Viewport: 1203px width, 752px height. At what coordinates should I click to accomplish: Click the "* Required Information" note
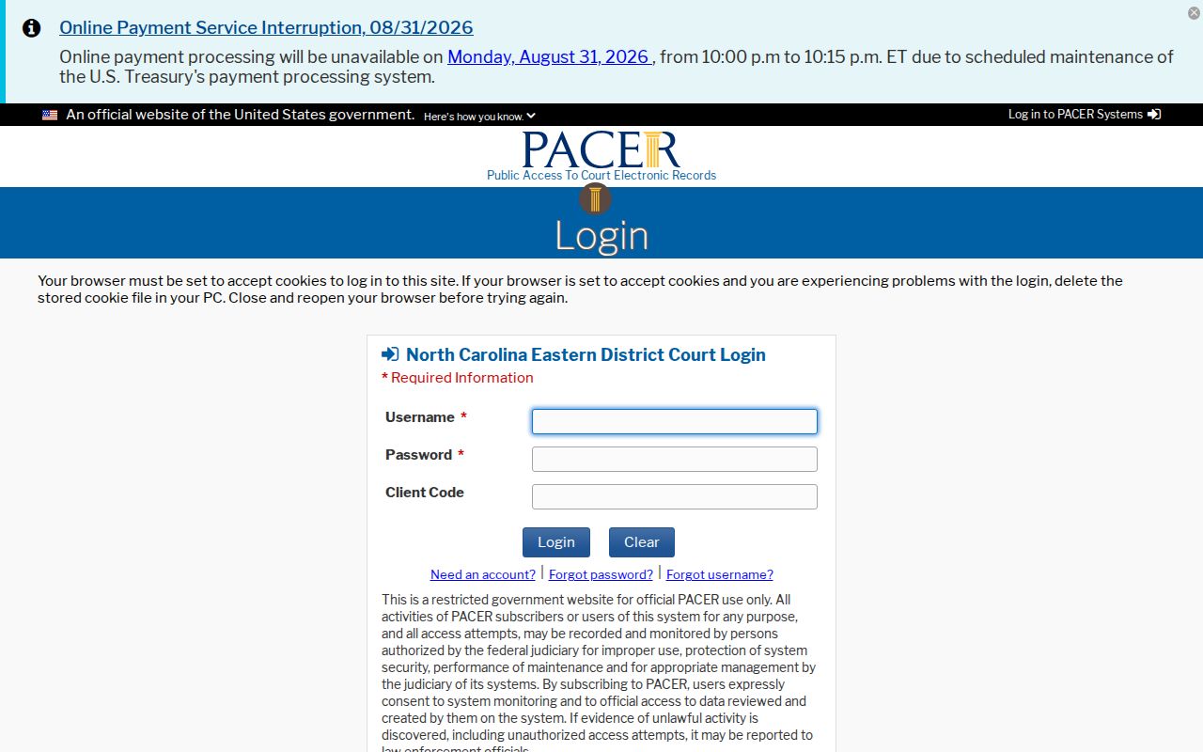click(x=458, y=378)
